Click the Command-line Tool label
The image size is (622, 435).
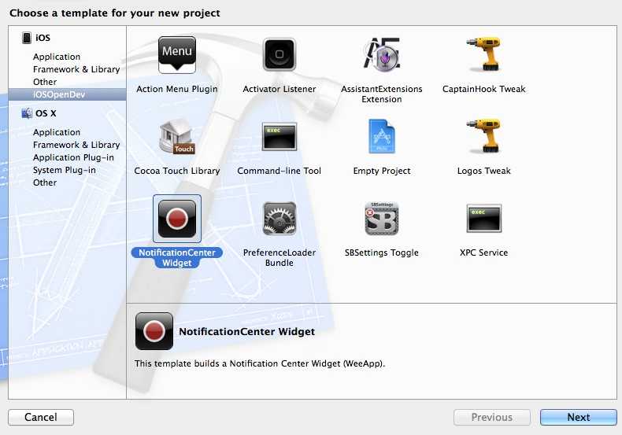pyautogui.click(x=280, y=171)
